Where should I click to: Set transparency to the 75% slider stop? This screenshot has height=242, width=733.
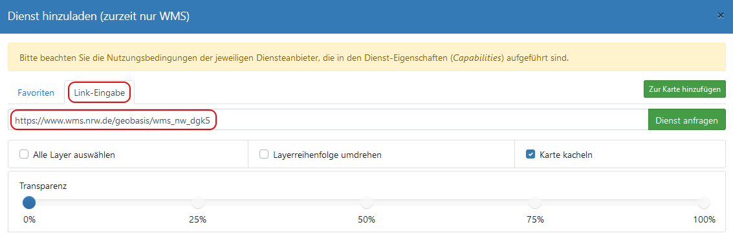click(535, 203)
